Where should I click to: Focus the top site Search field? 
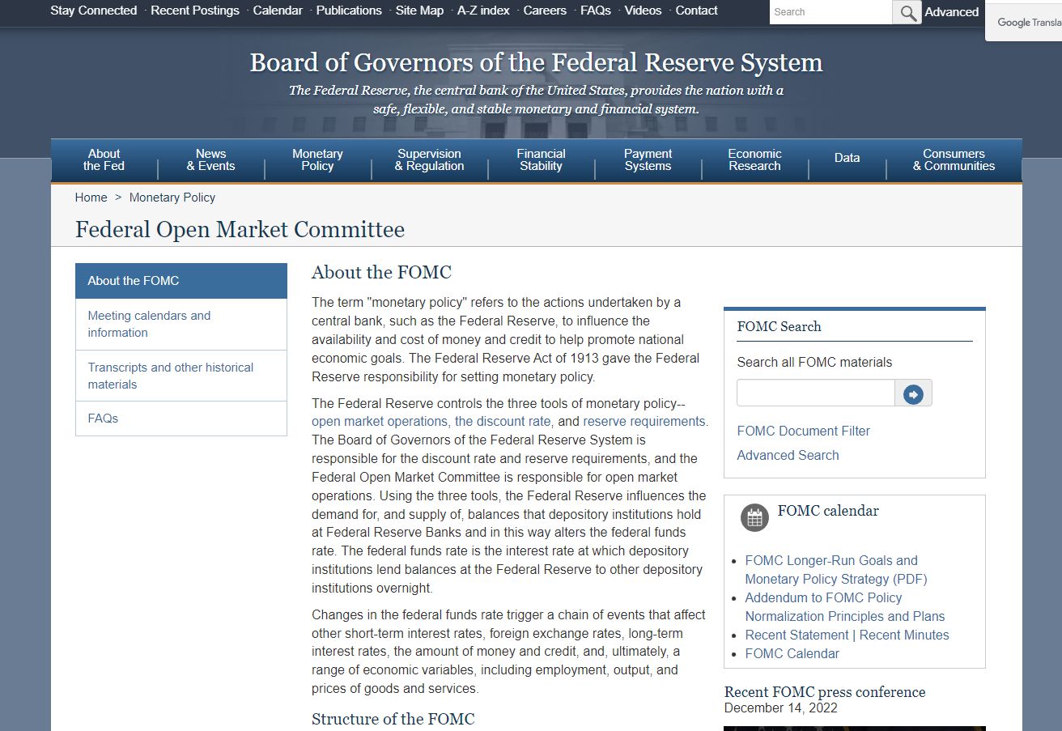[830, 12]
